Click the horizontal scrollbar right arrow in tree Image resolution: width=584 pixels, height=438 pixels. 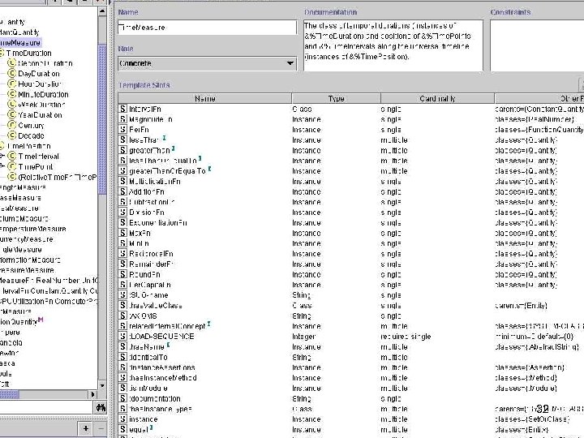pos(92,394)
